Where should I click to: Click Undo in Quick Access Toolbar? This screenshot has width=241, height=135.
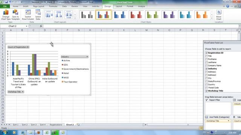(x=10, y=2)
